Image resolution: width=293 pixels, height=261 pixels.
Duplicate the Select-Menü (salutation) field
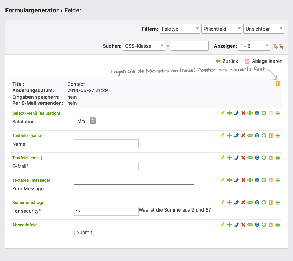[x=230, y=113]
